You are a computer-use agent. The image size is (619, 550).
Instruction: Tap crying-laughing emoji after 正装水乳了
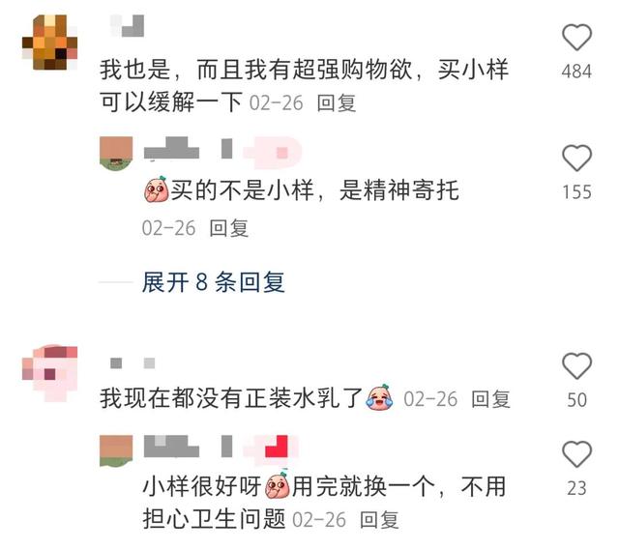pyautogui.click(x=380, y=397)
